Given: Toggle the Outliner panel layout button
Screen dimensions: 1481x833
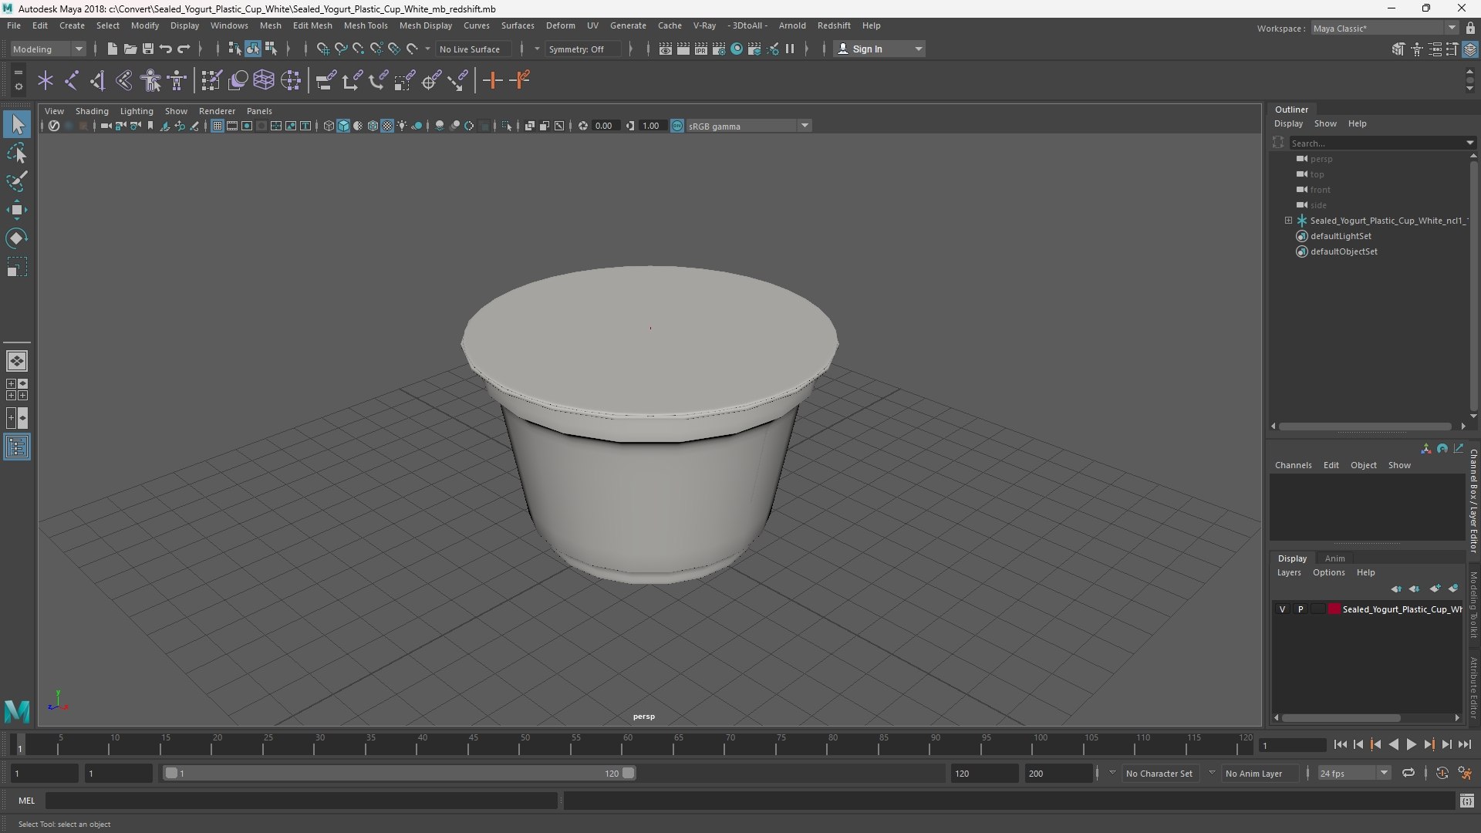Looking at the screenshot, I should pyautogui.click(x=17, y=447).
